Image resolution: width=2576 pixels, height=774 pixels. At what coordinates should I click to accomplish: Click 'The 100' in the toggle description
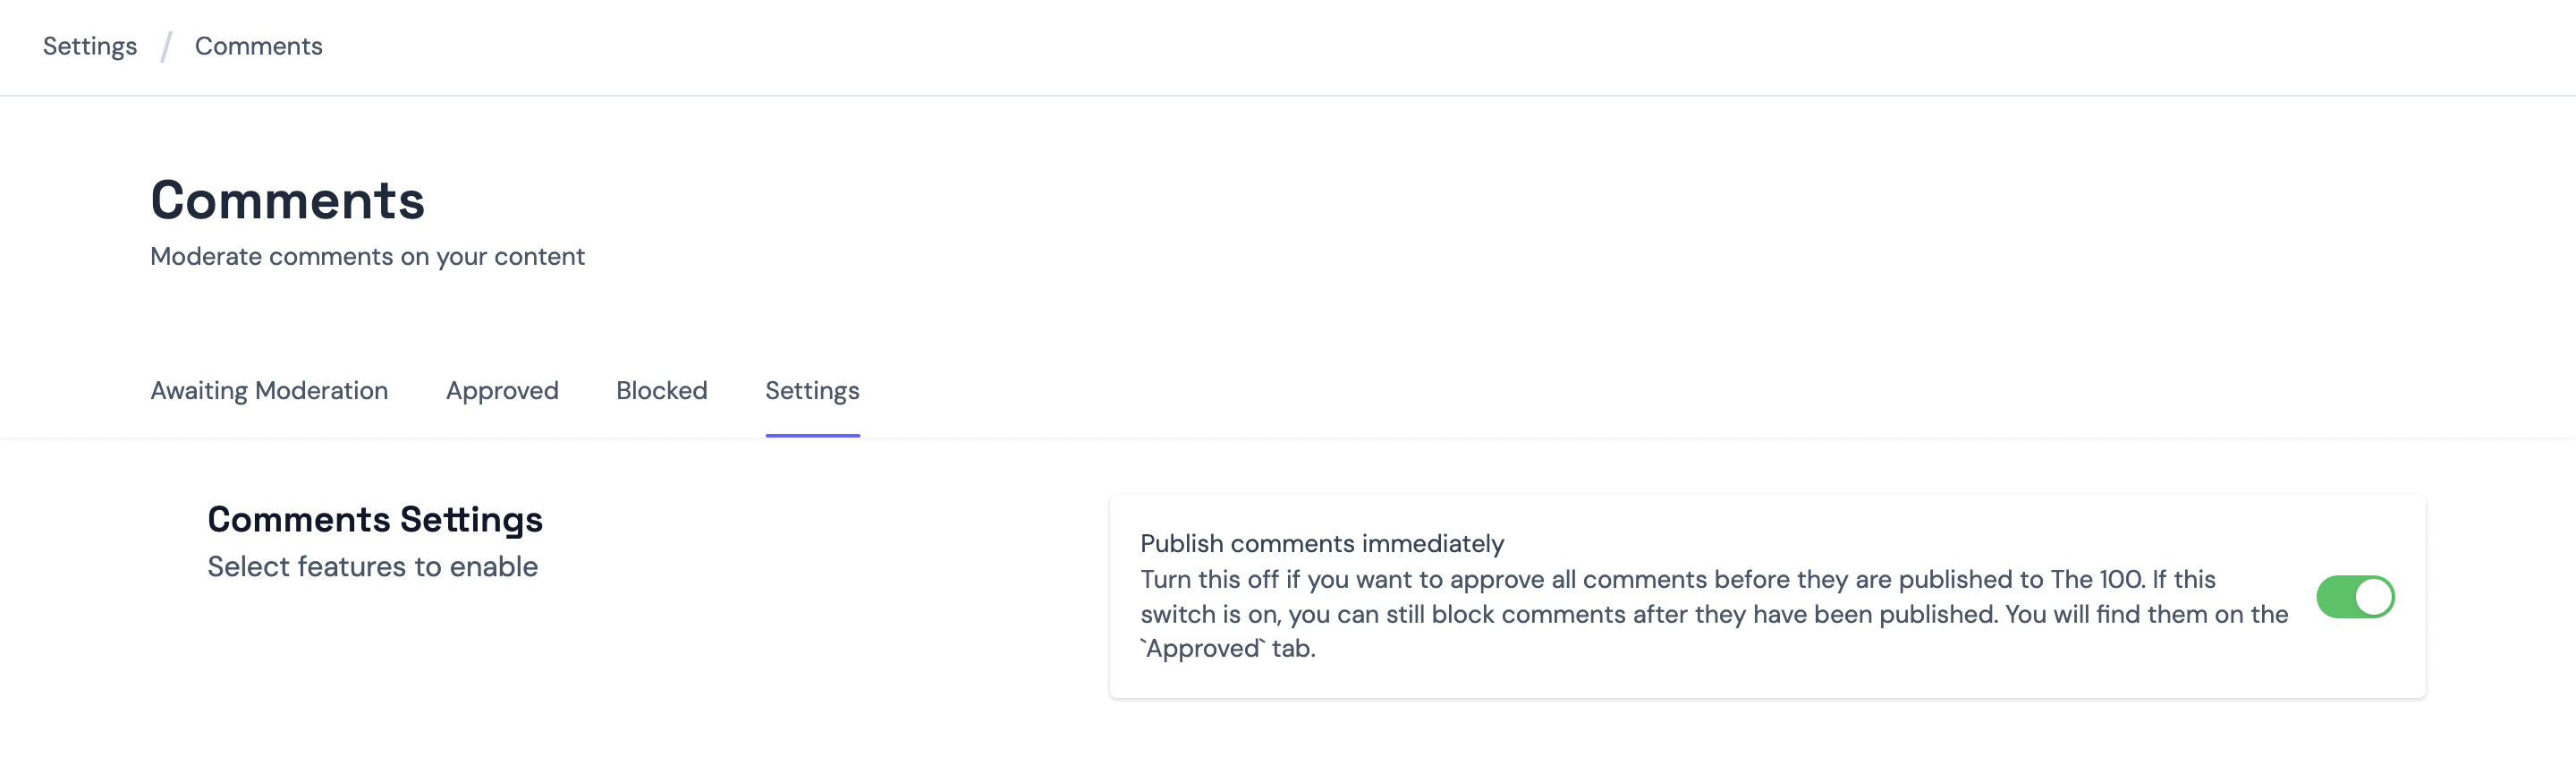[x=2096, y=579]
